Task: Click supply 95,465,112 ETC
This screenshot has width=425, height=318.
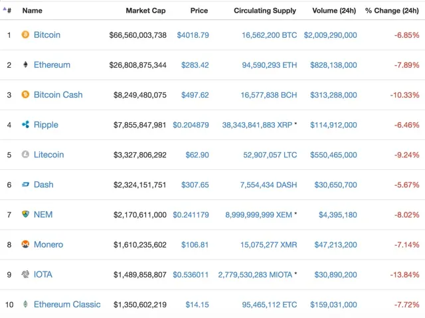Action: (270, 305)
